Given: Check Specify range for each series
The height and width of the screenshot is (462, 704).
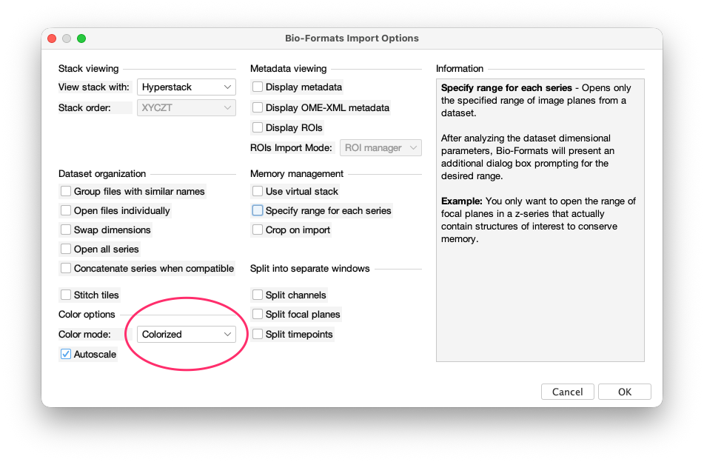Looking at the screenshot, I should click(258, 210).
